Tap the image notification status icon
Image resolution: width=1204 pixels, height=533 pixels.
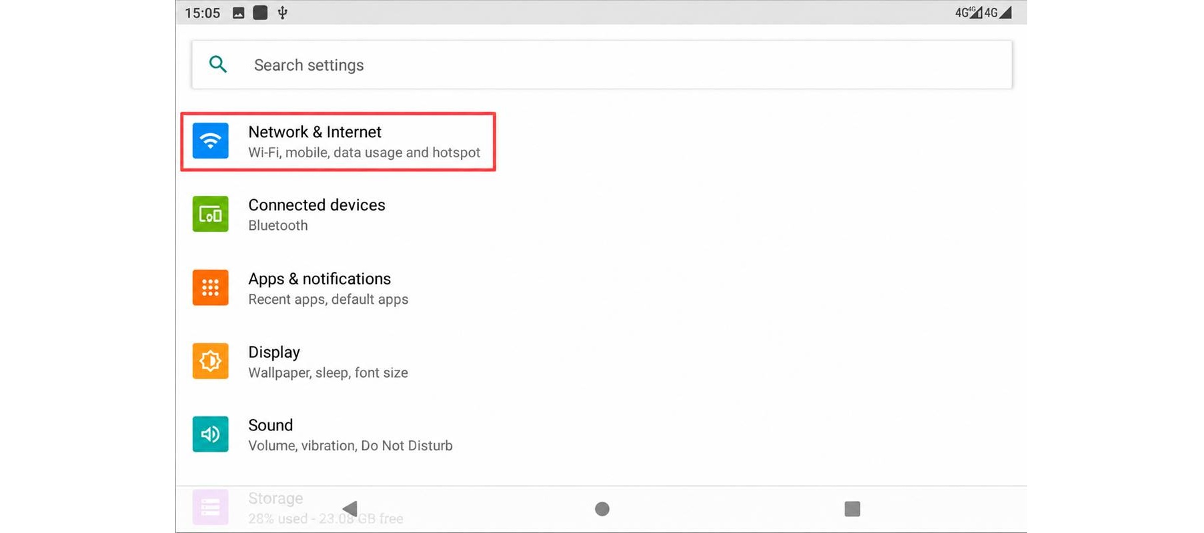coord(238,13)
